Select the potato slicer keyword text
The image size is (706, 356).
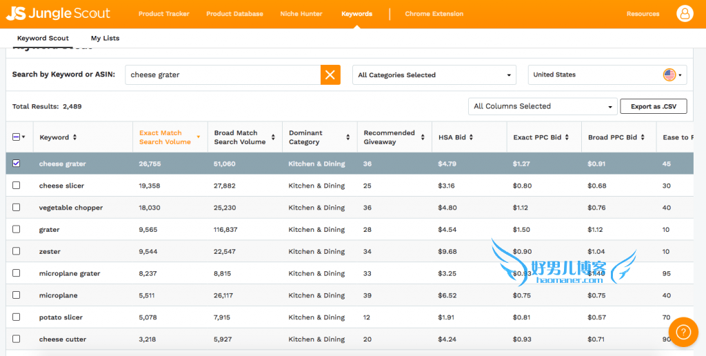click(61, 317)
